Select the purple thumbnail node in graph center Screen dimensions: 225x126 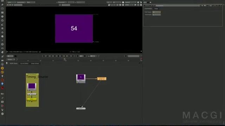81,78
